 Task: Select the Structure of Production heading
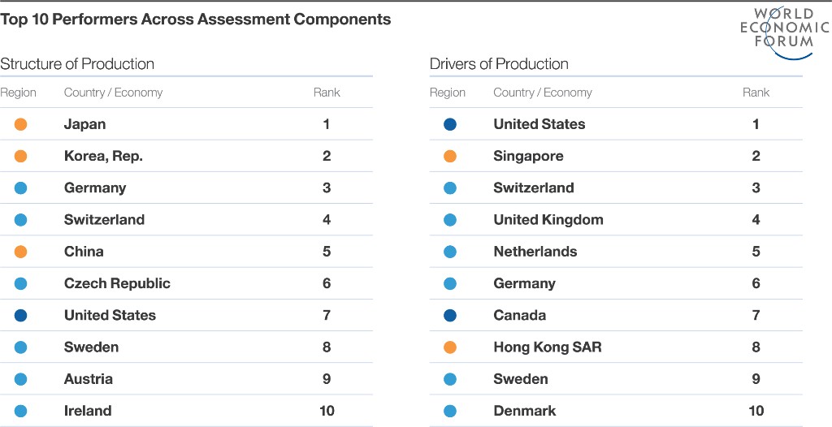pos(77,64)
